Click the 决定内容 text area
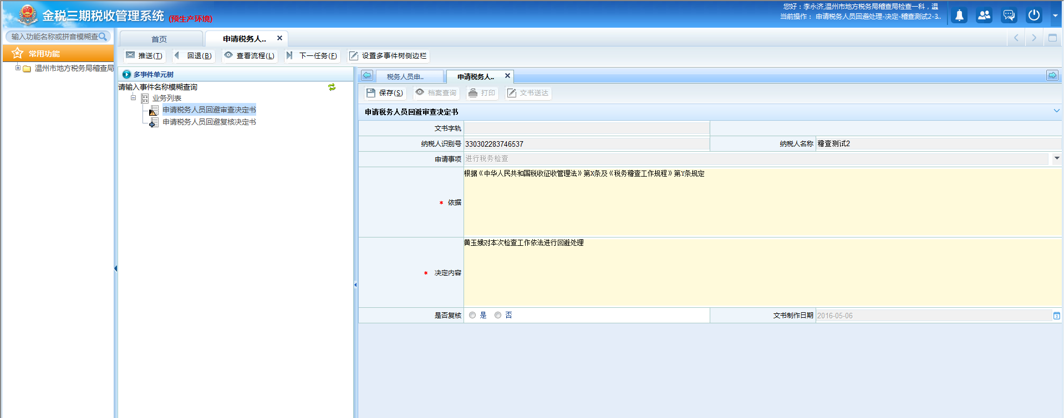The width and height of the screenshot is (1064, 418). 762,272
